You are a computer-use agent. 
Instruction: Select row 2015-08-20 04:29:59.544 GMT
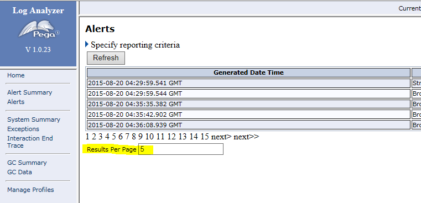tap(248, 93)
